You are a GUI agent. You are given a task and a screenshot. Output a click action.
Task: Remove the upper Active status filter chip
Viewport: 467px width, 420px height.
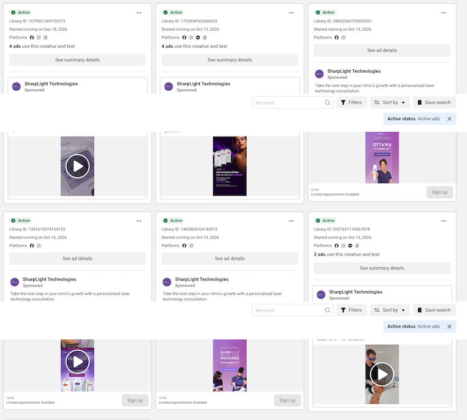450,119
